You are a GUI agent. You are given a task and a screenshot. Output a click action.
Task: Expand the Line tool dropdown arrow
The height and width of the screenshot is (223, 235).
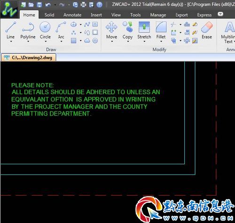[x=11, y=41]
